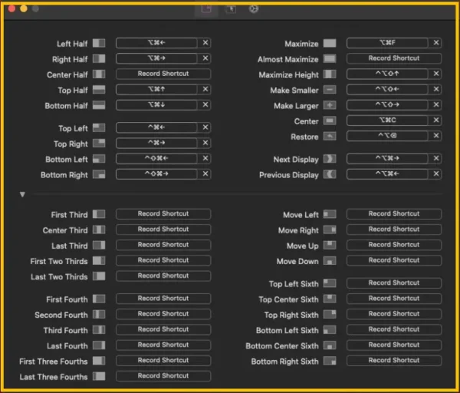The image size is (460, 393).
Task: Click the Top Right quadrant icon
Action: (x=99, y=144)
